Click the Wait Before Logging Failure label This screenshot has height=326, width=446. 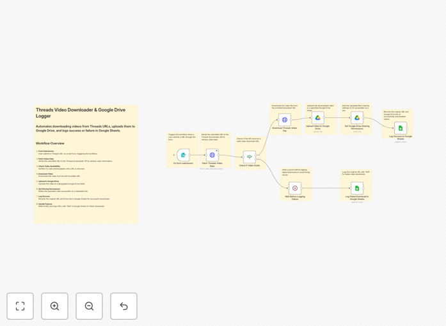(295, 198)
